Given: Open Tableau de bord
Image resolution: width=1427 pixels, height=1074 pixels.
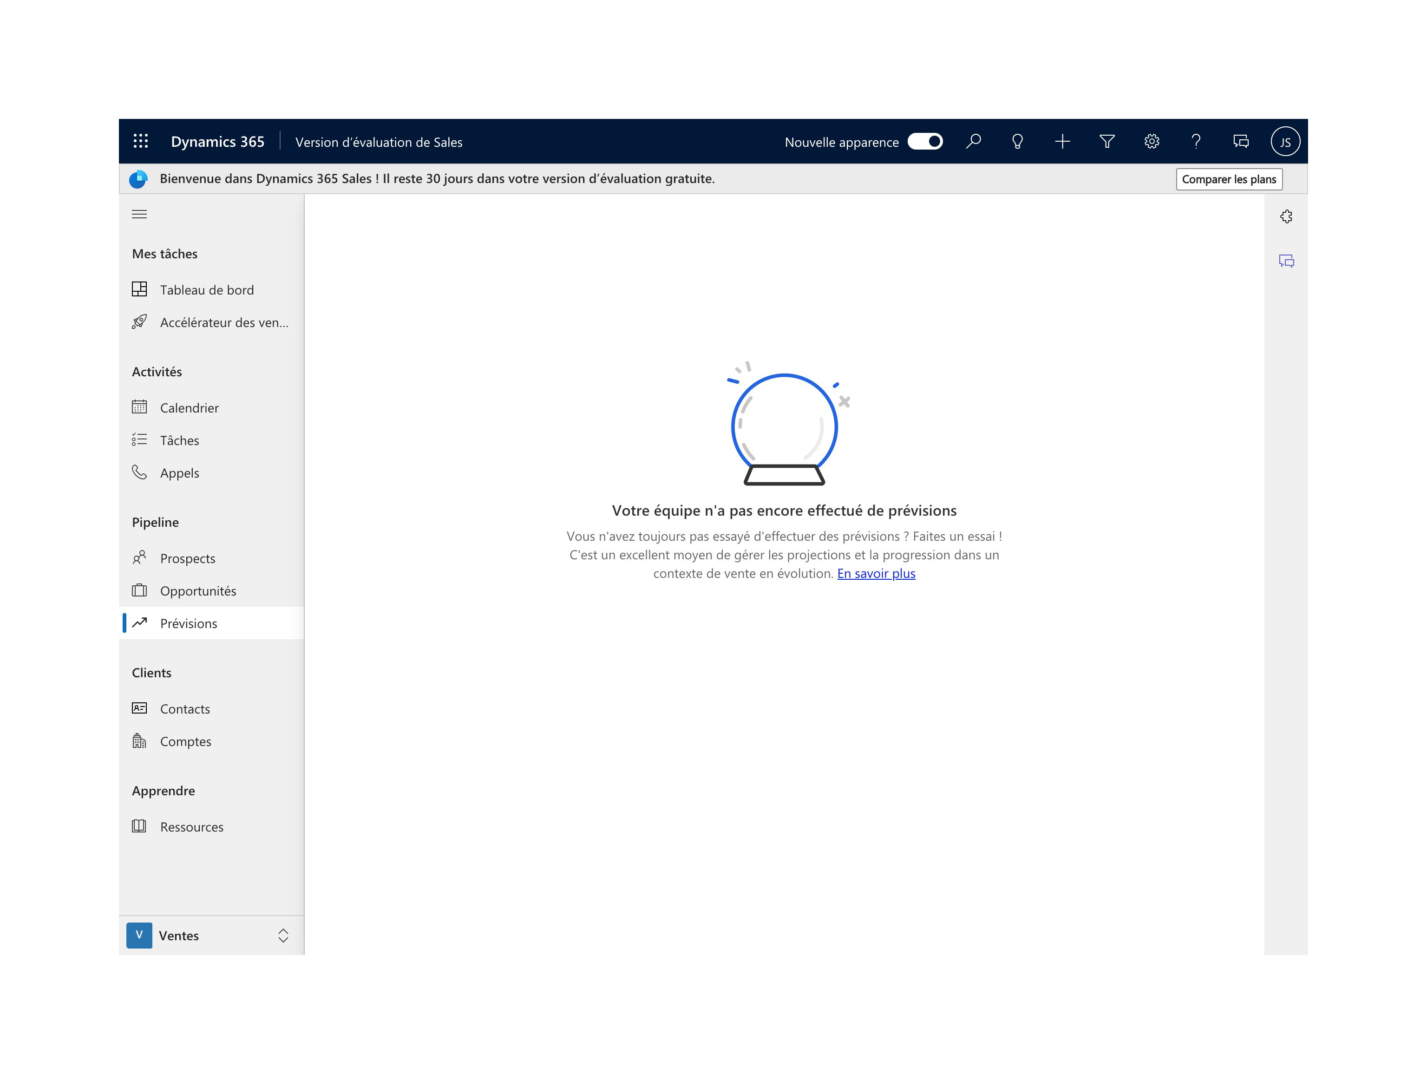Looking at the screenshot, I should [212, 289].
